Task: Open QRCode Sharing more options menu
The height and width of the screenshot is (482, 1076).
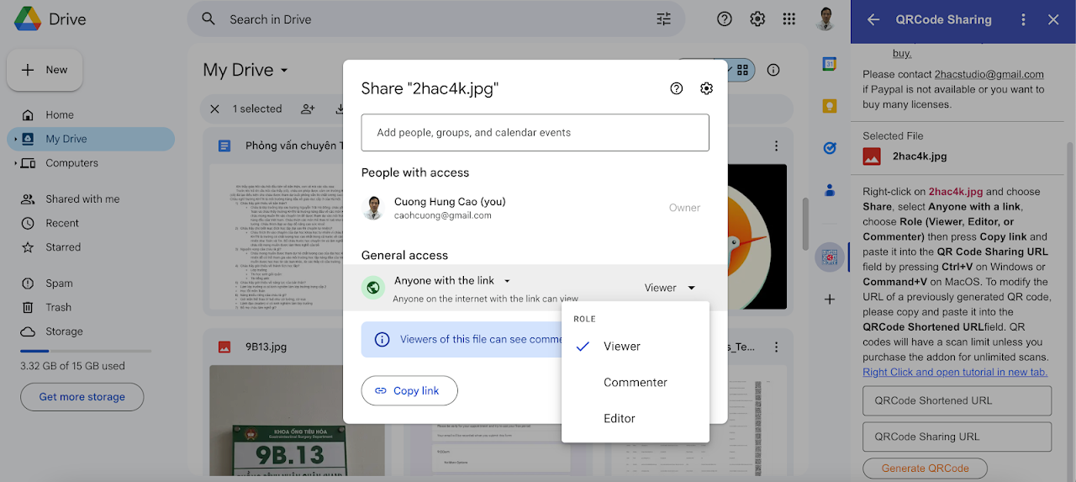Action: point(1023,19)
